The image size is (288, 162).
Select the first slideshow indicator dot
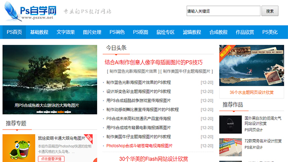(x=40, y=112)
